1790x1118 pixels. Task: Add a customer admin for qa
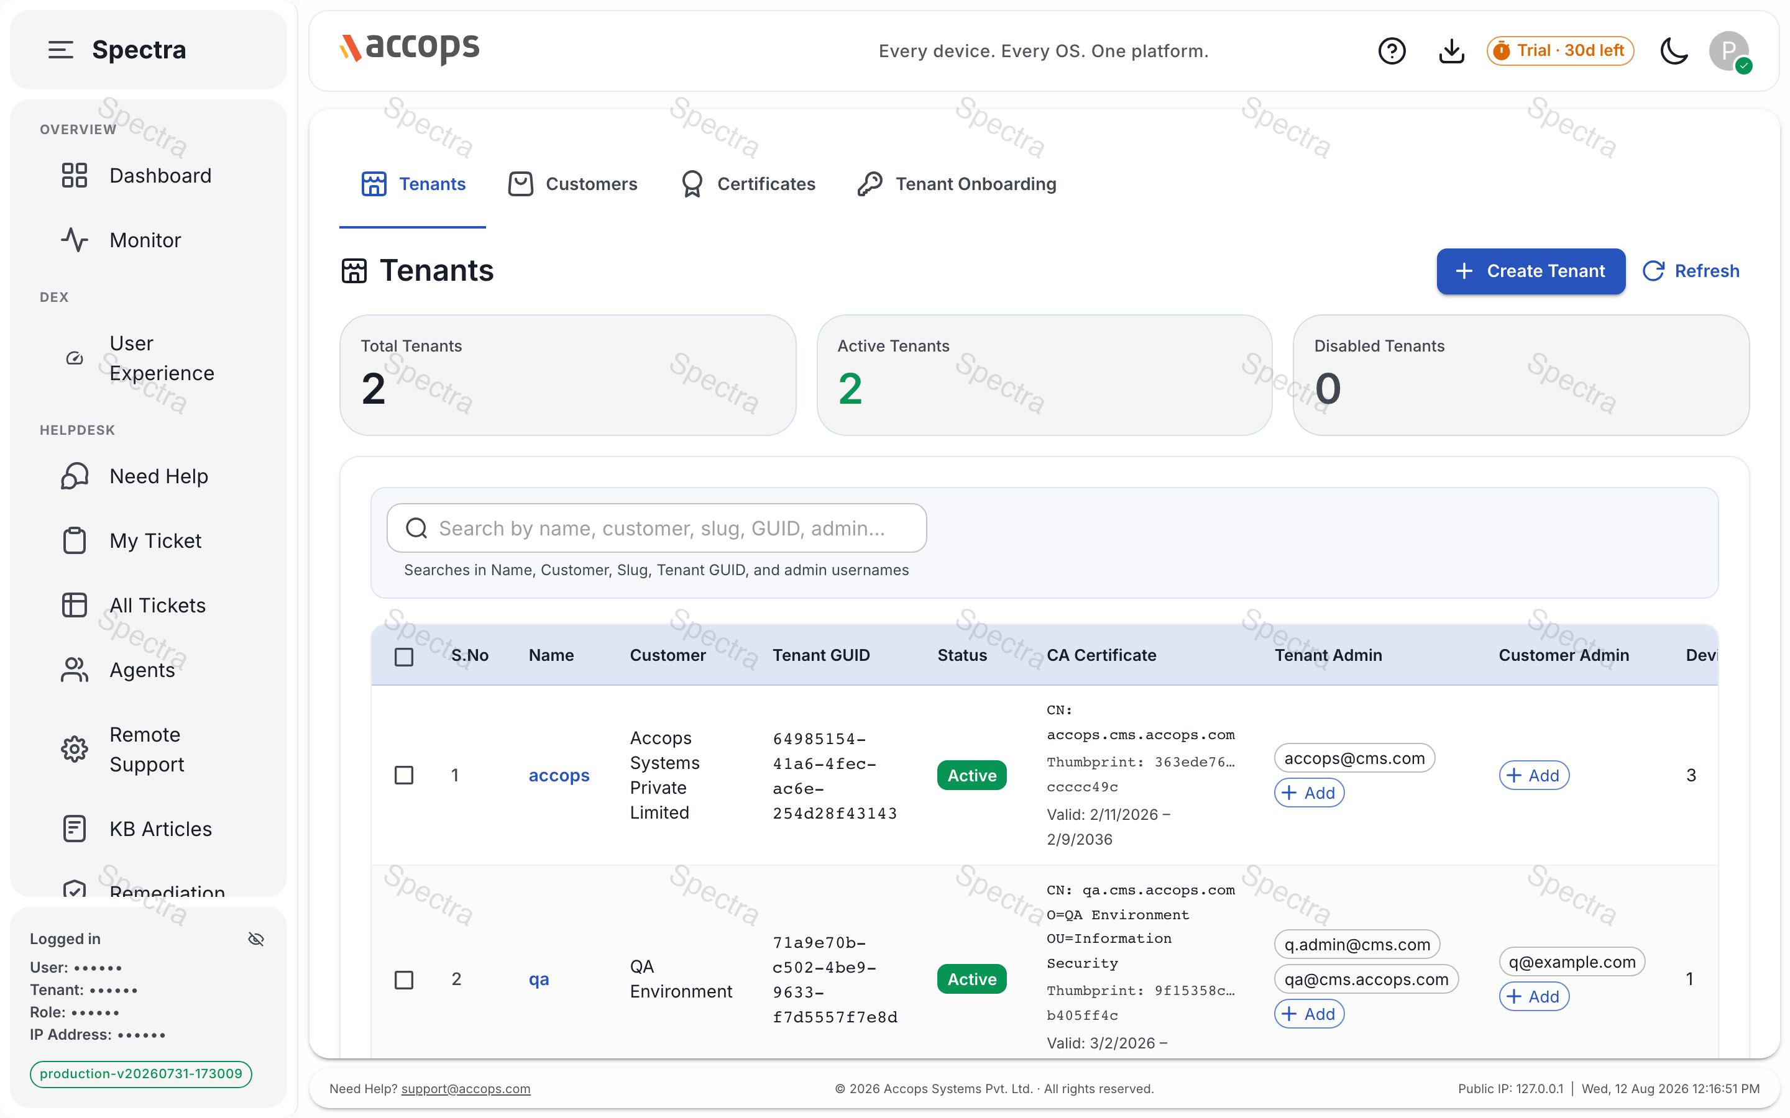[1533, 996]
